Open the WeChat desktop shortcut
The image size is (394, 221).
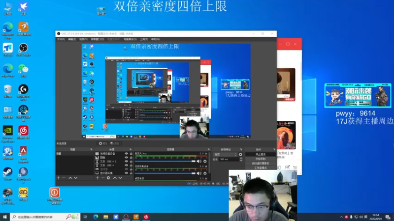click(x=23, y=70)
